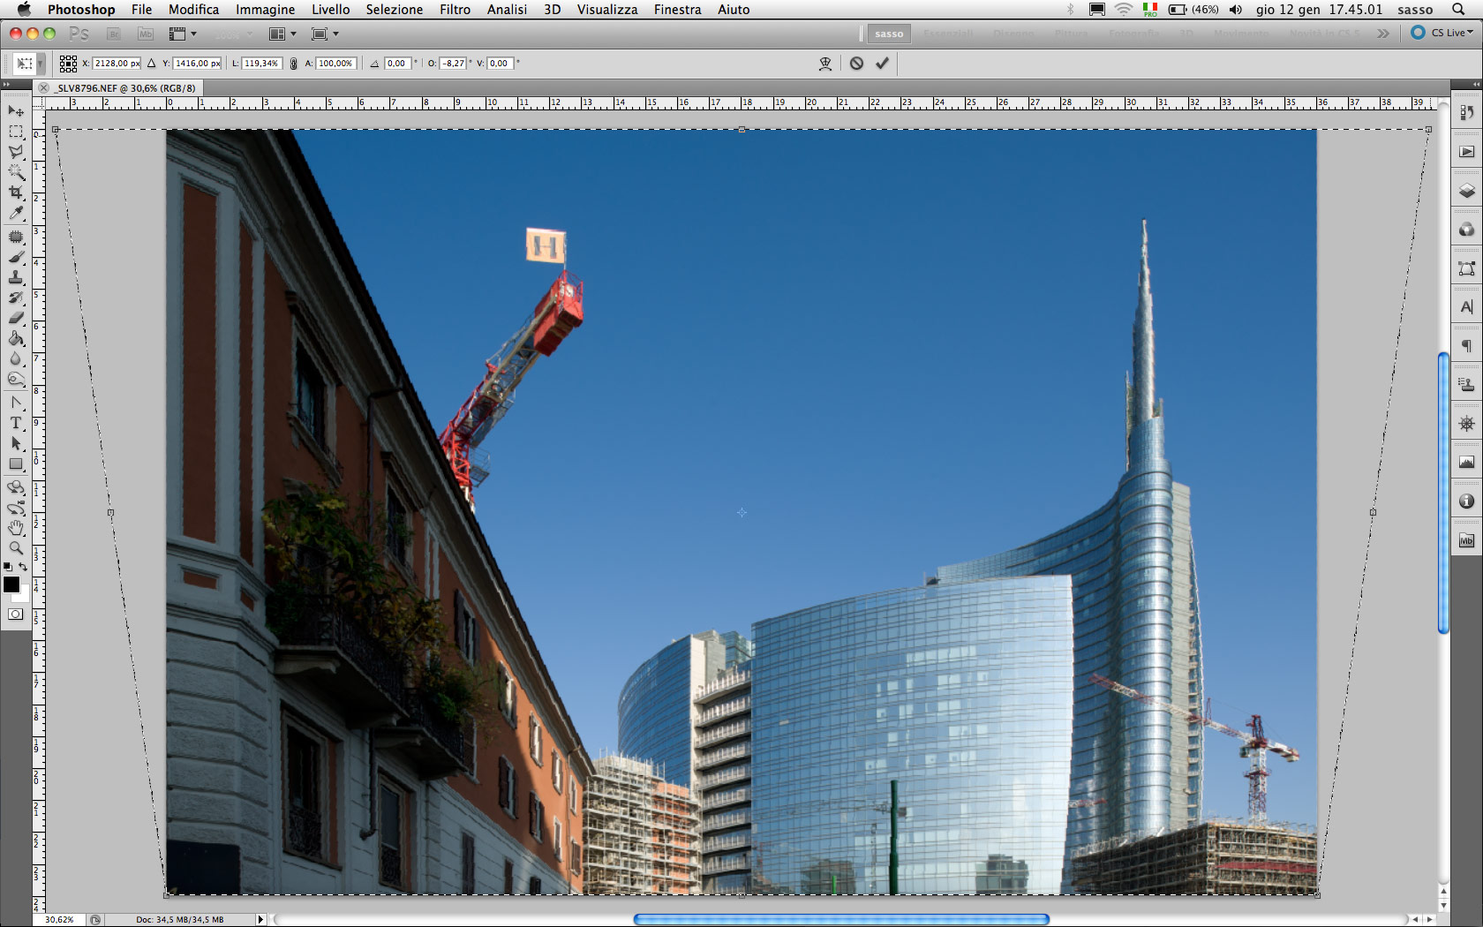Open status bar info popup arrow
The height and width of the screenshot is (927, 1483).
(x=260, y=919)
